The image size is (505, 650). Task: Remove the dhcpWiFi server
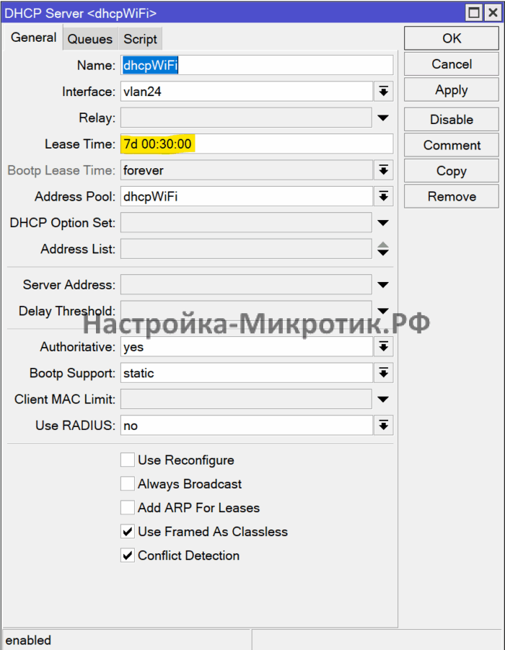[451, 196]
